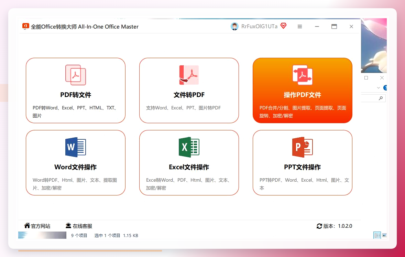405x257 pixels.
Task: Click the app logo in title bar
Action: click(25, 26)
